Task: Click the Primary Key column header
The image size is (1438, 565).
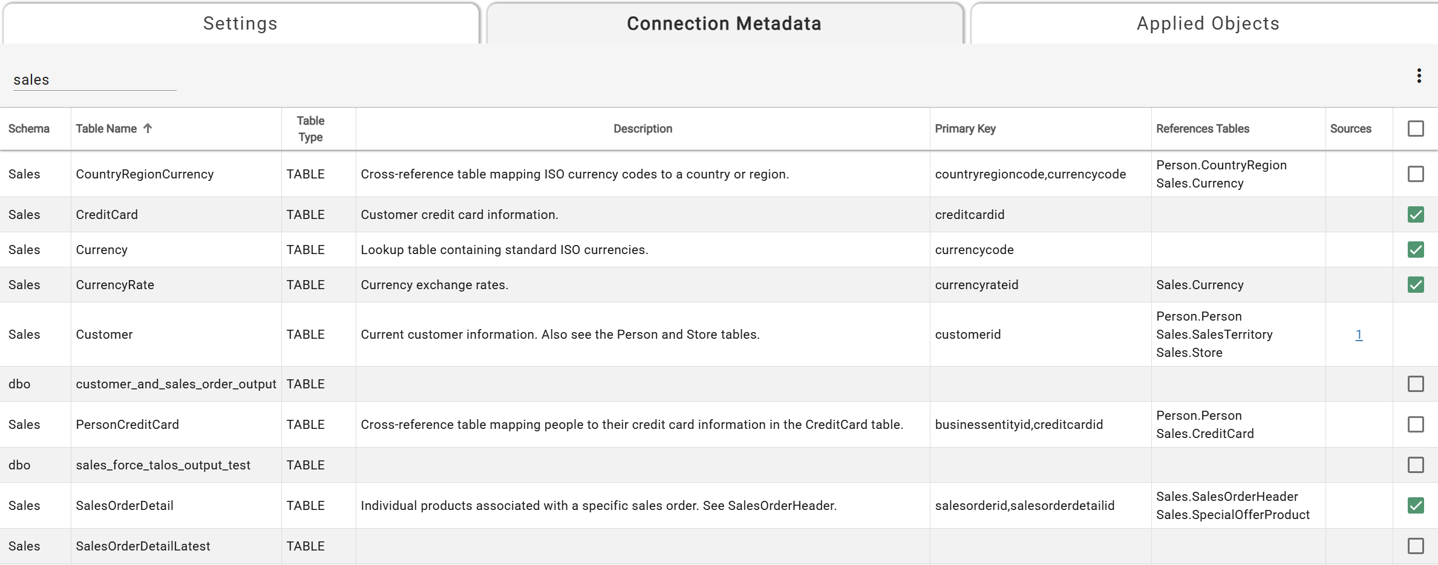Action: coord(965,128)
